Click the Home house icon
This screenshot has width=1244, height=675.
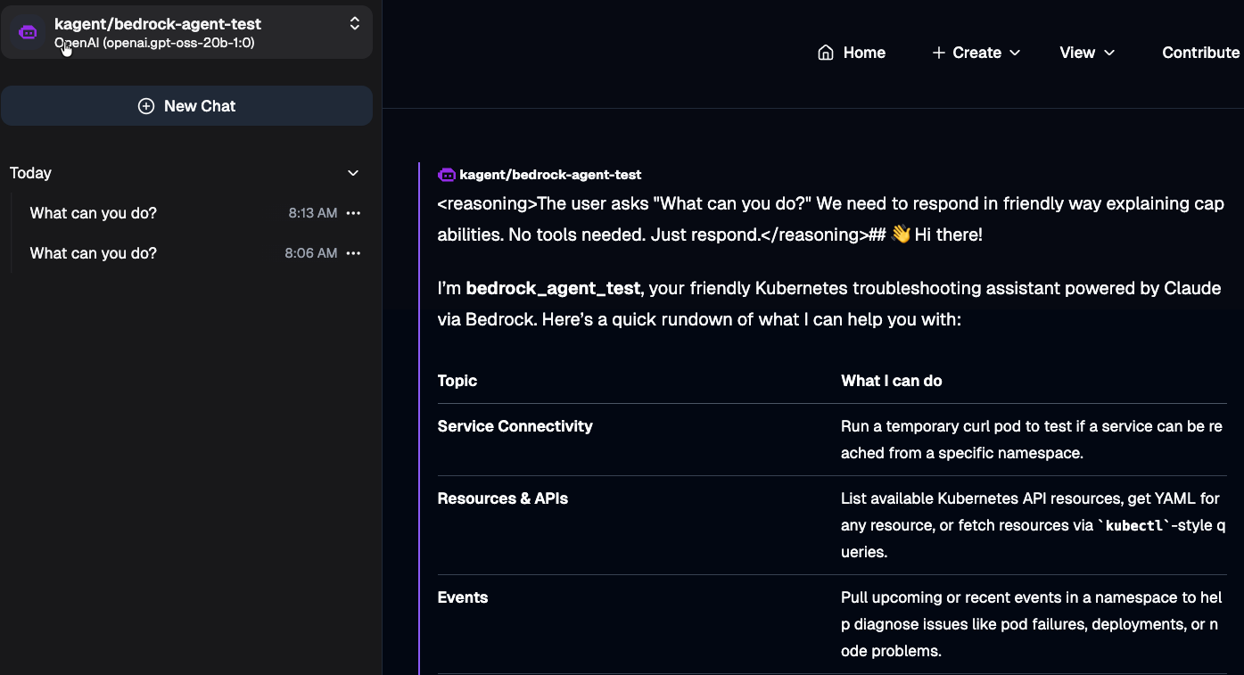pos(826,53)
